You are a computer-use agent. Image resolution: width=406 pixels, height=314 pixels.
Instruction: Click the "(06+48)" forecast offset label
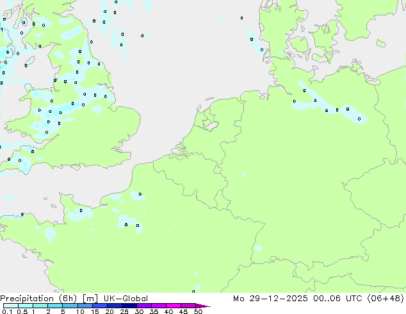[x=386, y=298]
